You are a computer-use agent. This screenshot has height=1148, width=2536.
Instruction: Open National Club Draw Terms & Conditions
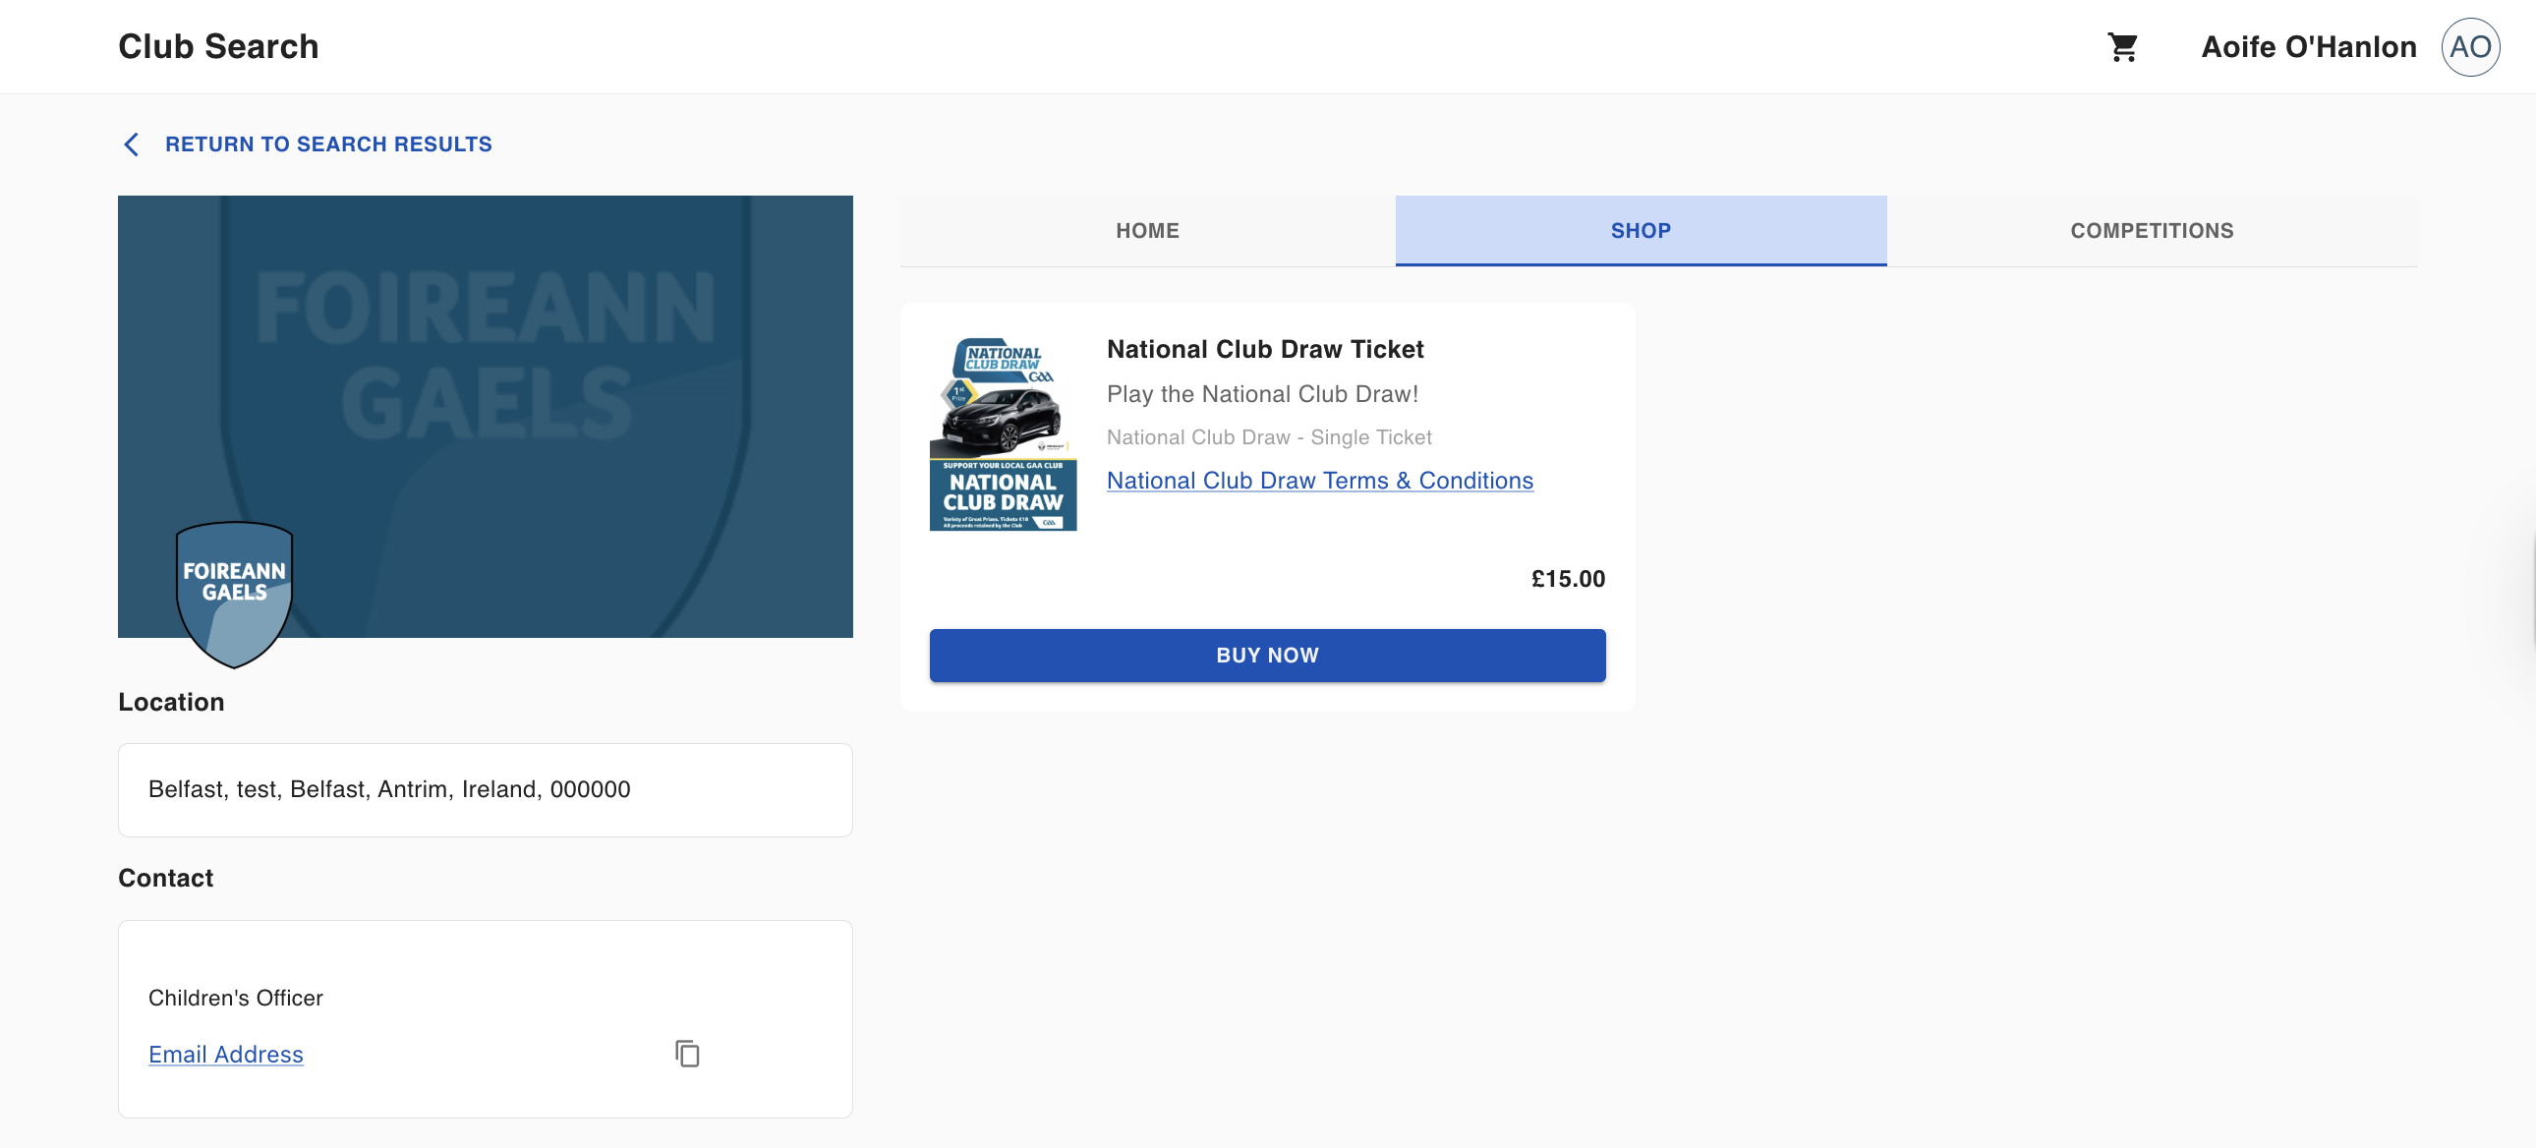[x=1319, y=481]
